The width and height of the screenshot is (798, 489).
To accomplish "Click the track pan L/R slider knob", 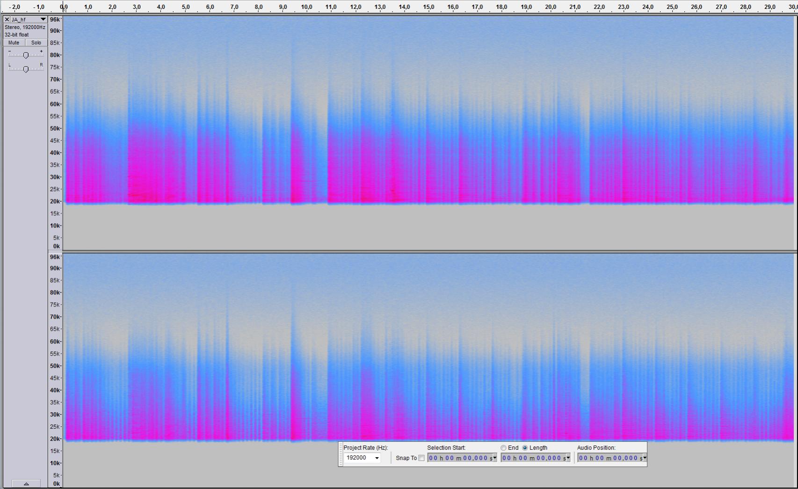I will click(26, 69).
